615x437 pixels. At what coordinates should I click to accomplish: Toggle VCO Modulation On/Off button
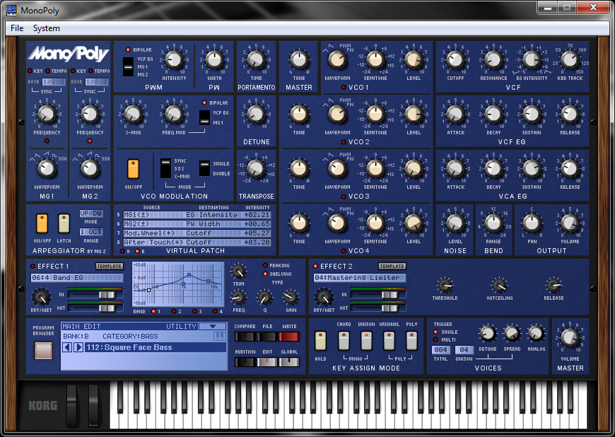click(133, 169)
